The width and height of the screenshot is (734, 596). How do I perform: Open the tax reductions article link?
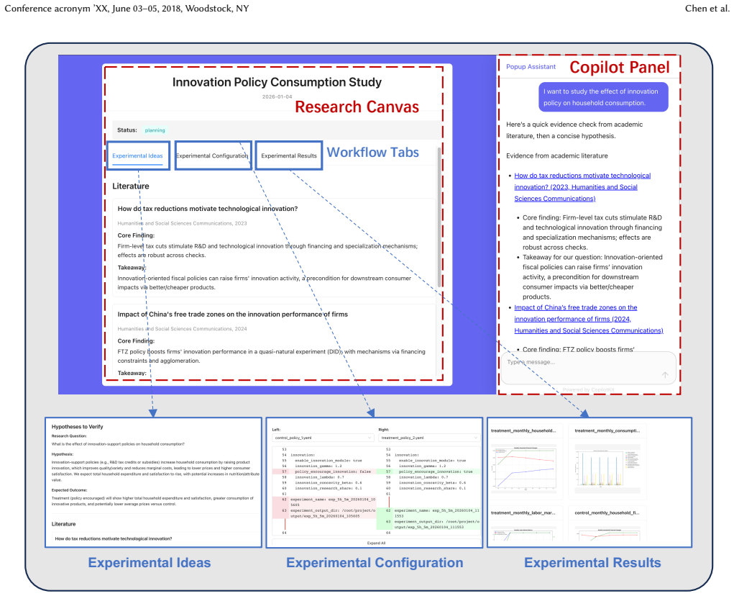tap(582, 187)
